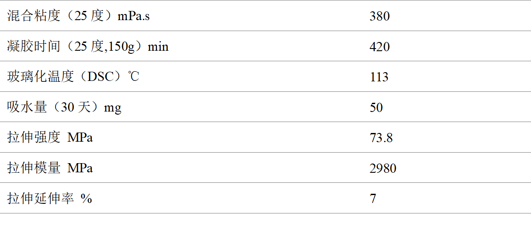Click the value 2980

coord(383,168)
